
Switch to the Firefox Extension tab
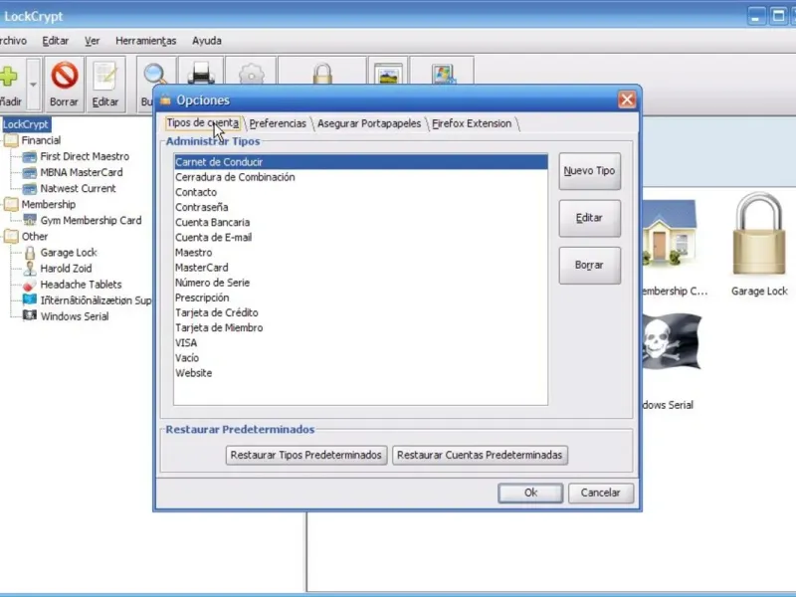(472, 123)
